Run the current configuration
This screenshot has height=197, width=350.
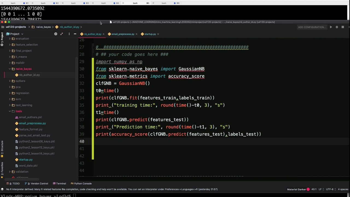[x=331, y=27]
